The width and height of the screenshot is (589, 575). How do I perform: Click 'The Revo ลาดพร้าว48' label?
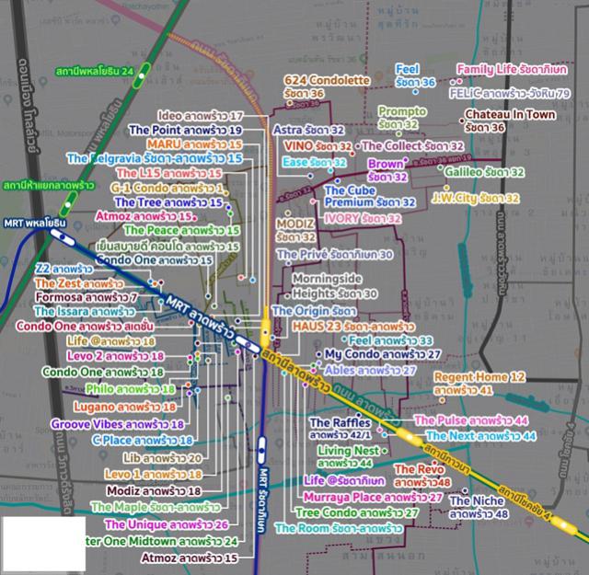coord(422,476)
